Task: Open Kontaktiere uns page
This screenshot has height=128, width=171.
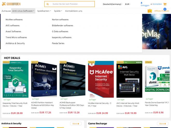Action: (74, 11)
